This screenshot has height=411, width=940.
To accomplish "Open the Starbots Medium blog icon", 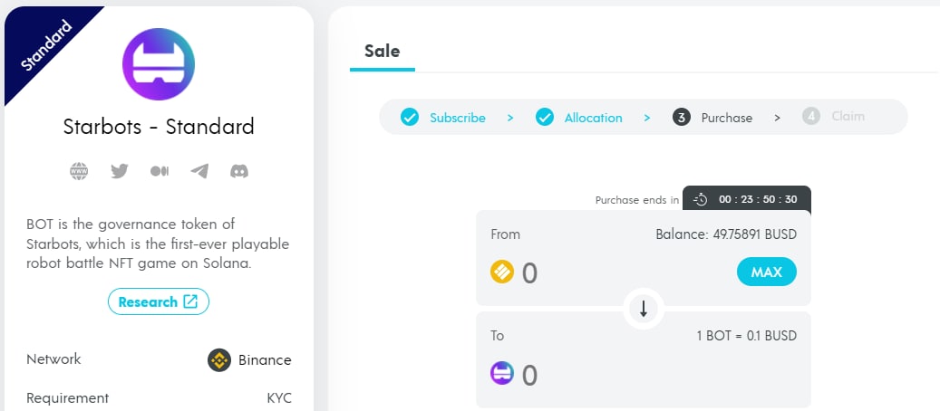I will pos(160,171).
